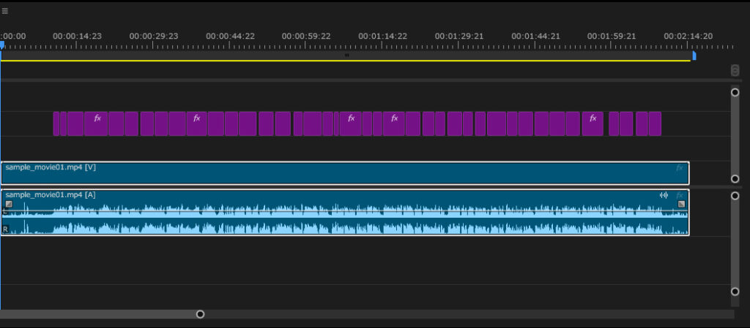Jump to 00:00:59:22 on the time ruler
This screenshot has width=750, height=328.
[x=306, y=37]
